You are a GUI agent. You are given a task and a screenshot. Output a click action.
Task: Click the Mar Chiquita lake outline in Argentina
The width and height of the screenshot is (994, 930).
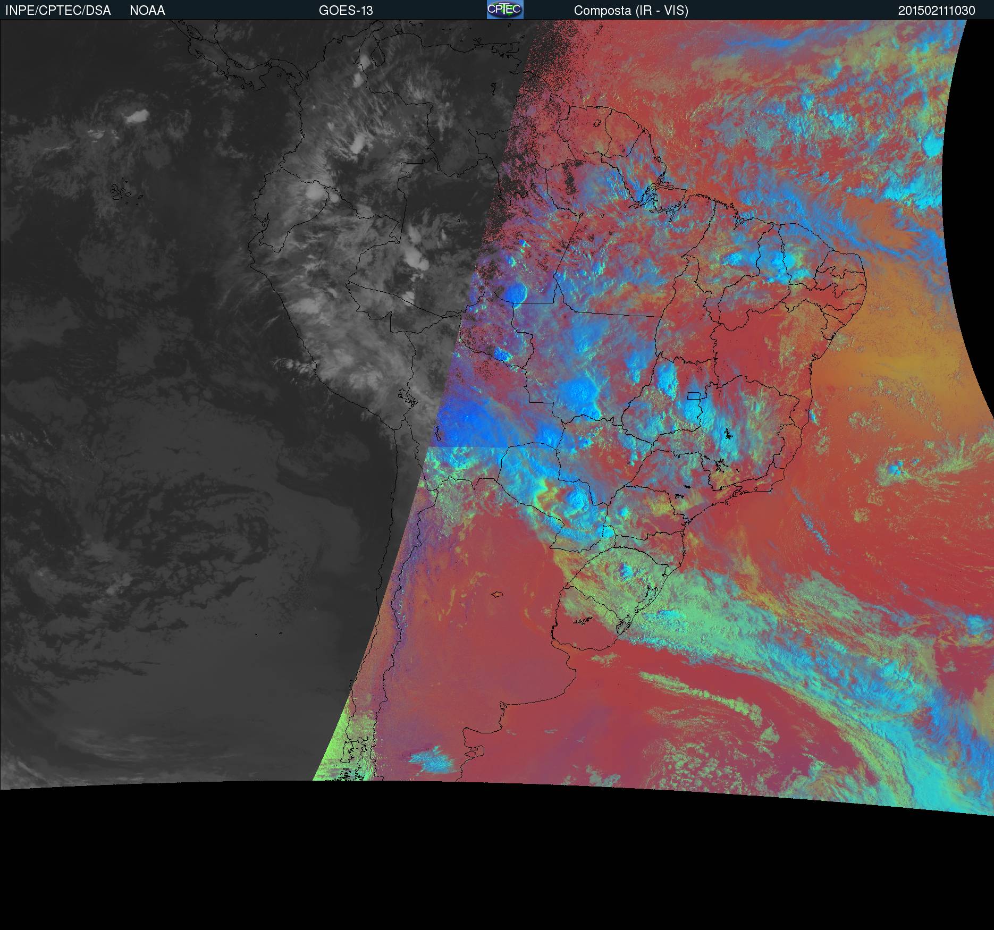tap(498, 595)
